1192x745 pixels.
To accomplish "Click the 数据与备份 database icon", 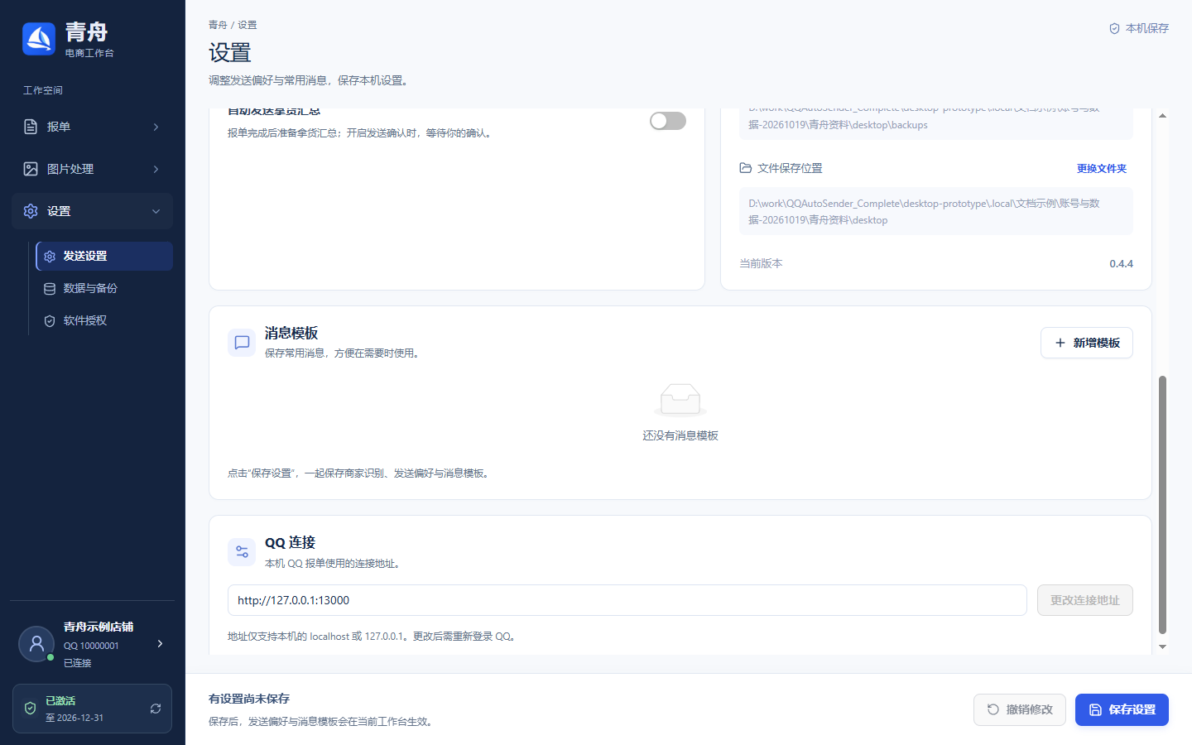I will point(50,288).
